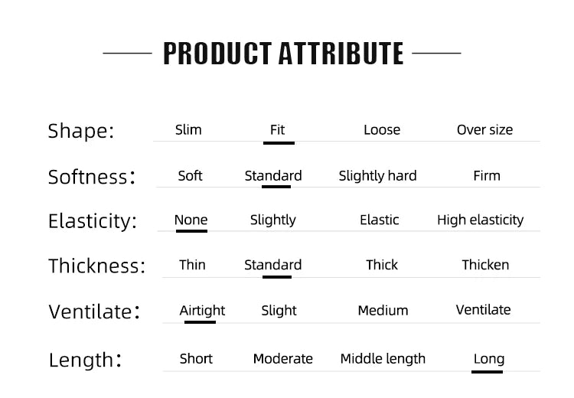Screen dimensions: 574x398
Task: Choose the High elasticity option
Action: point(480,220)
